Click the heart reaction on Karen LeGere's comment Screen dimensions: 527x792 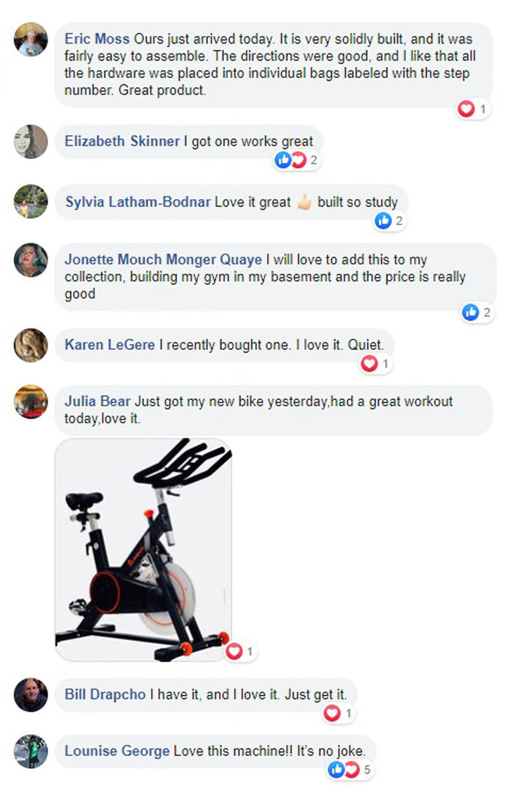[x=369, y=364]
